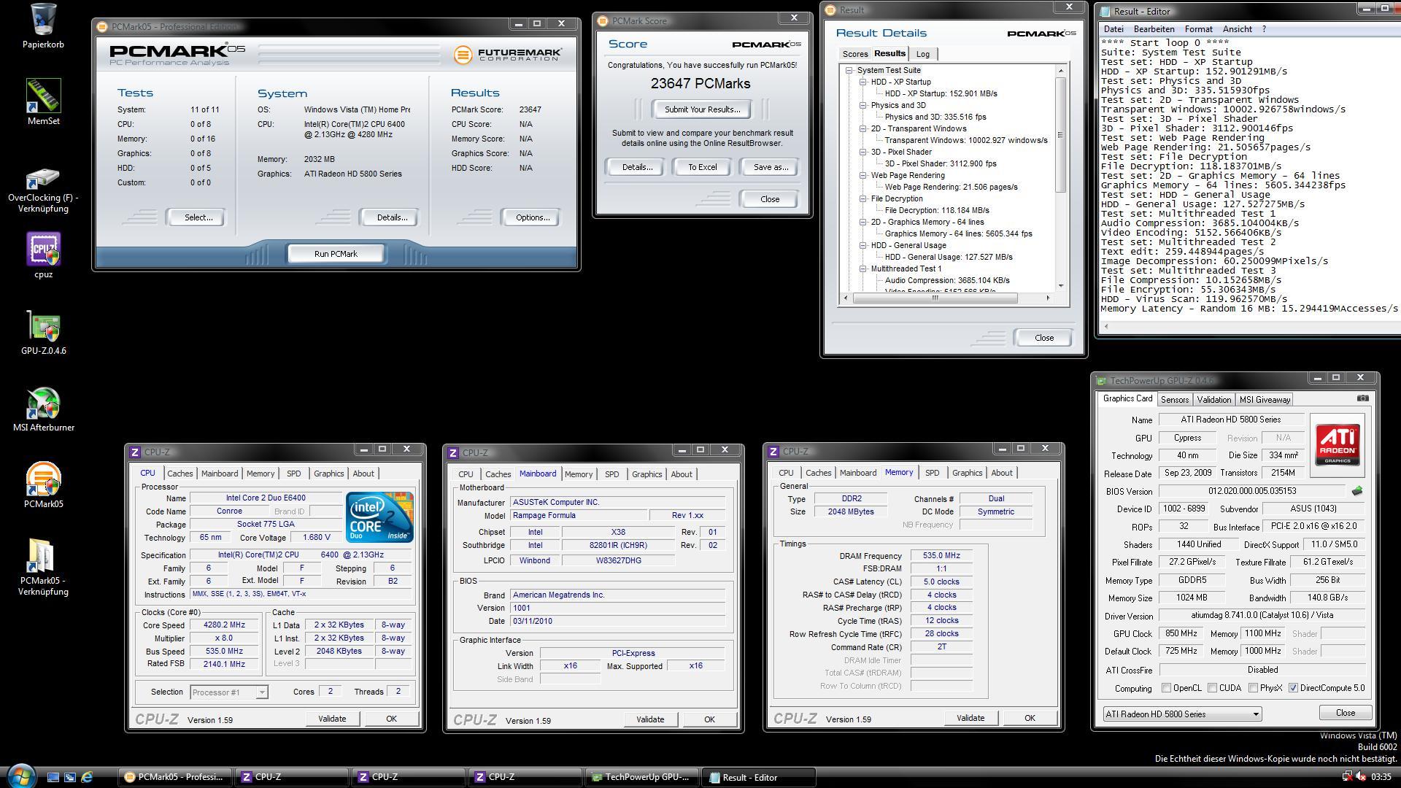Click Save as... in PCMark Score
This screenshot has width=1401, height=788.
point(770,167)
